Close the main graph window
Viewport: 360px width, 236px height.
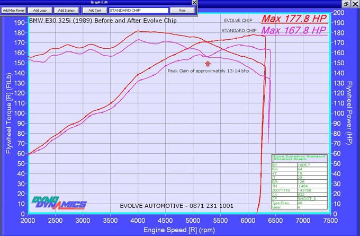click(x=355, y=4)
